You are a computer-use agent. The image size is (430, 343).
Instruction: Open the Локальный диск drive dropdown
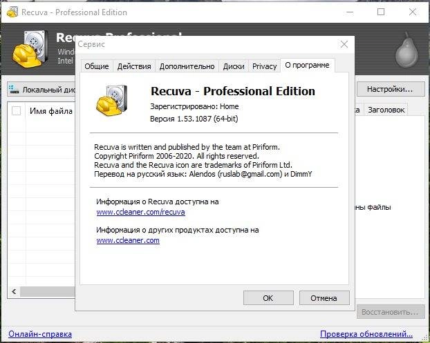(41, 90)
